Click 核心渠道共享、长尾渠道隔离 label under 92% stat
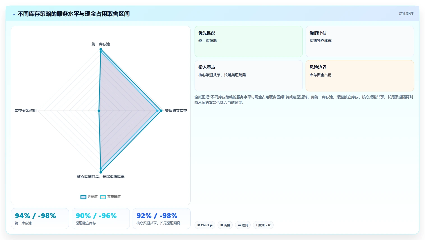 (x=158, y=223)
